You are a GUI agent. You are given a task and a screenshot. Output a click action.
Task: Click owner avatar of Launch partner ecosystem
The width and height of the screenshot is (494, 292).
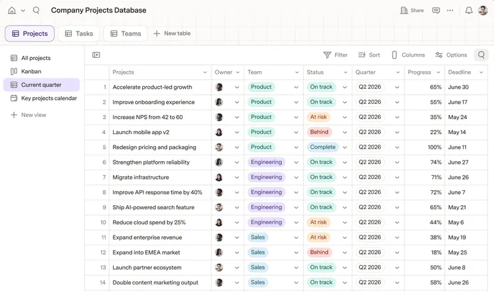pos(219,268)
